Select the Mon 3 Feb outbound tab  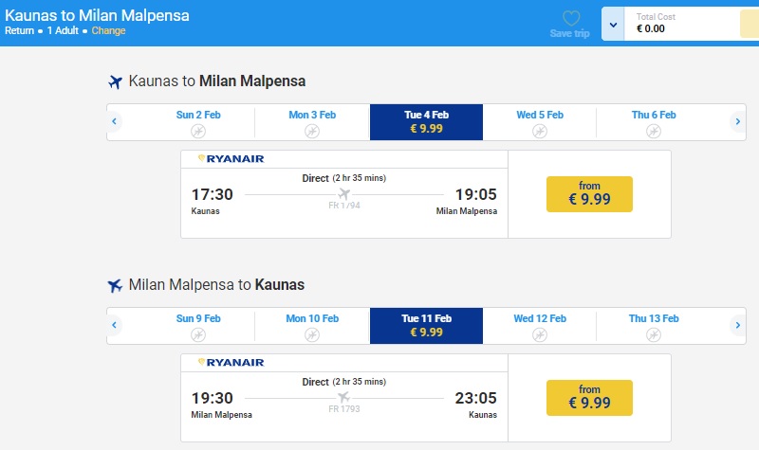coord(312,122)
